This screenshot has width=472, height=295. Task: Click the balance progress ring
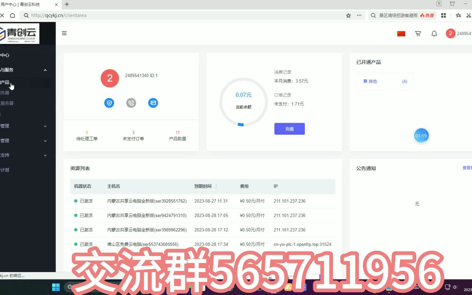243,102
